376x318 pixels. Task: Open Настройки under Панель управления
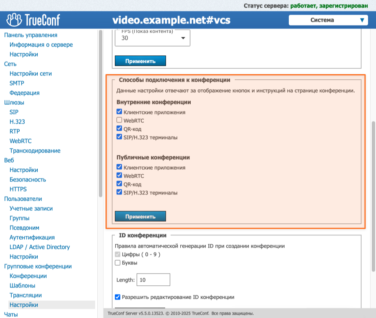[24, 54]
